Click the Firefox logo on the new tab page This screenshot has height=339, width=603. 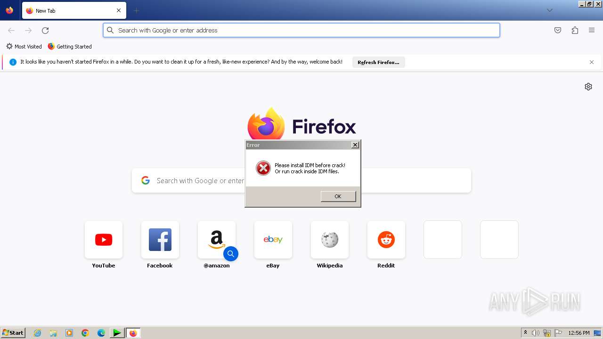pyautogui.click(x=266, y=124)
